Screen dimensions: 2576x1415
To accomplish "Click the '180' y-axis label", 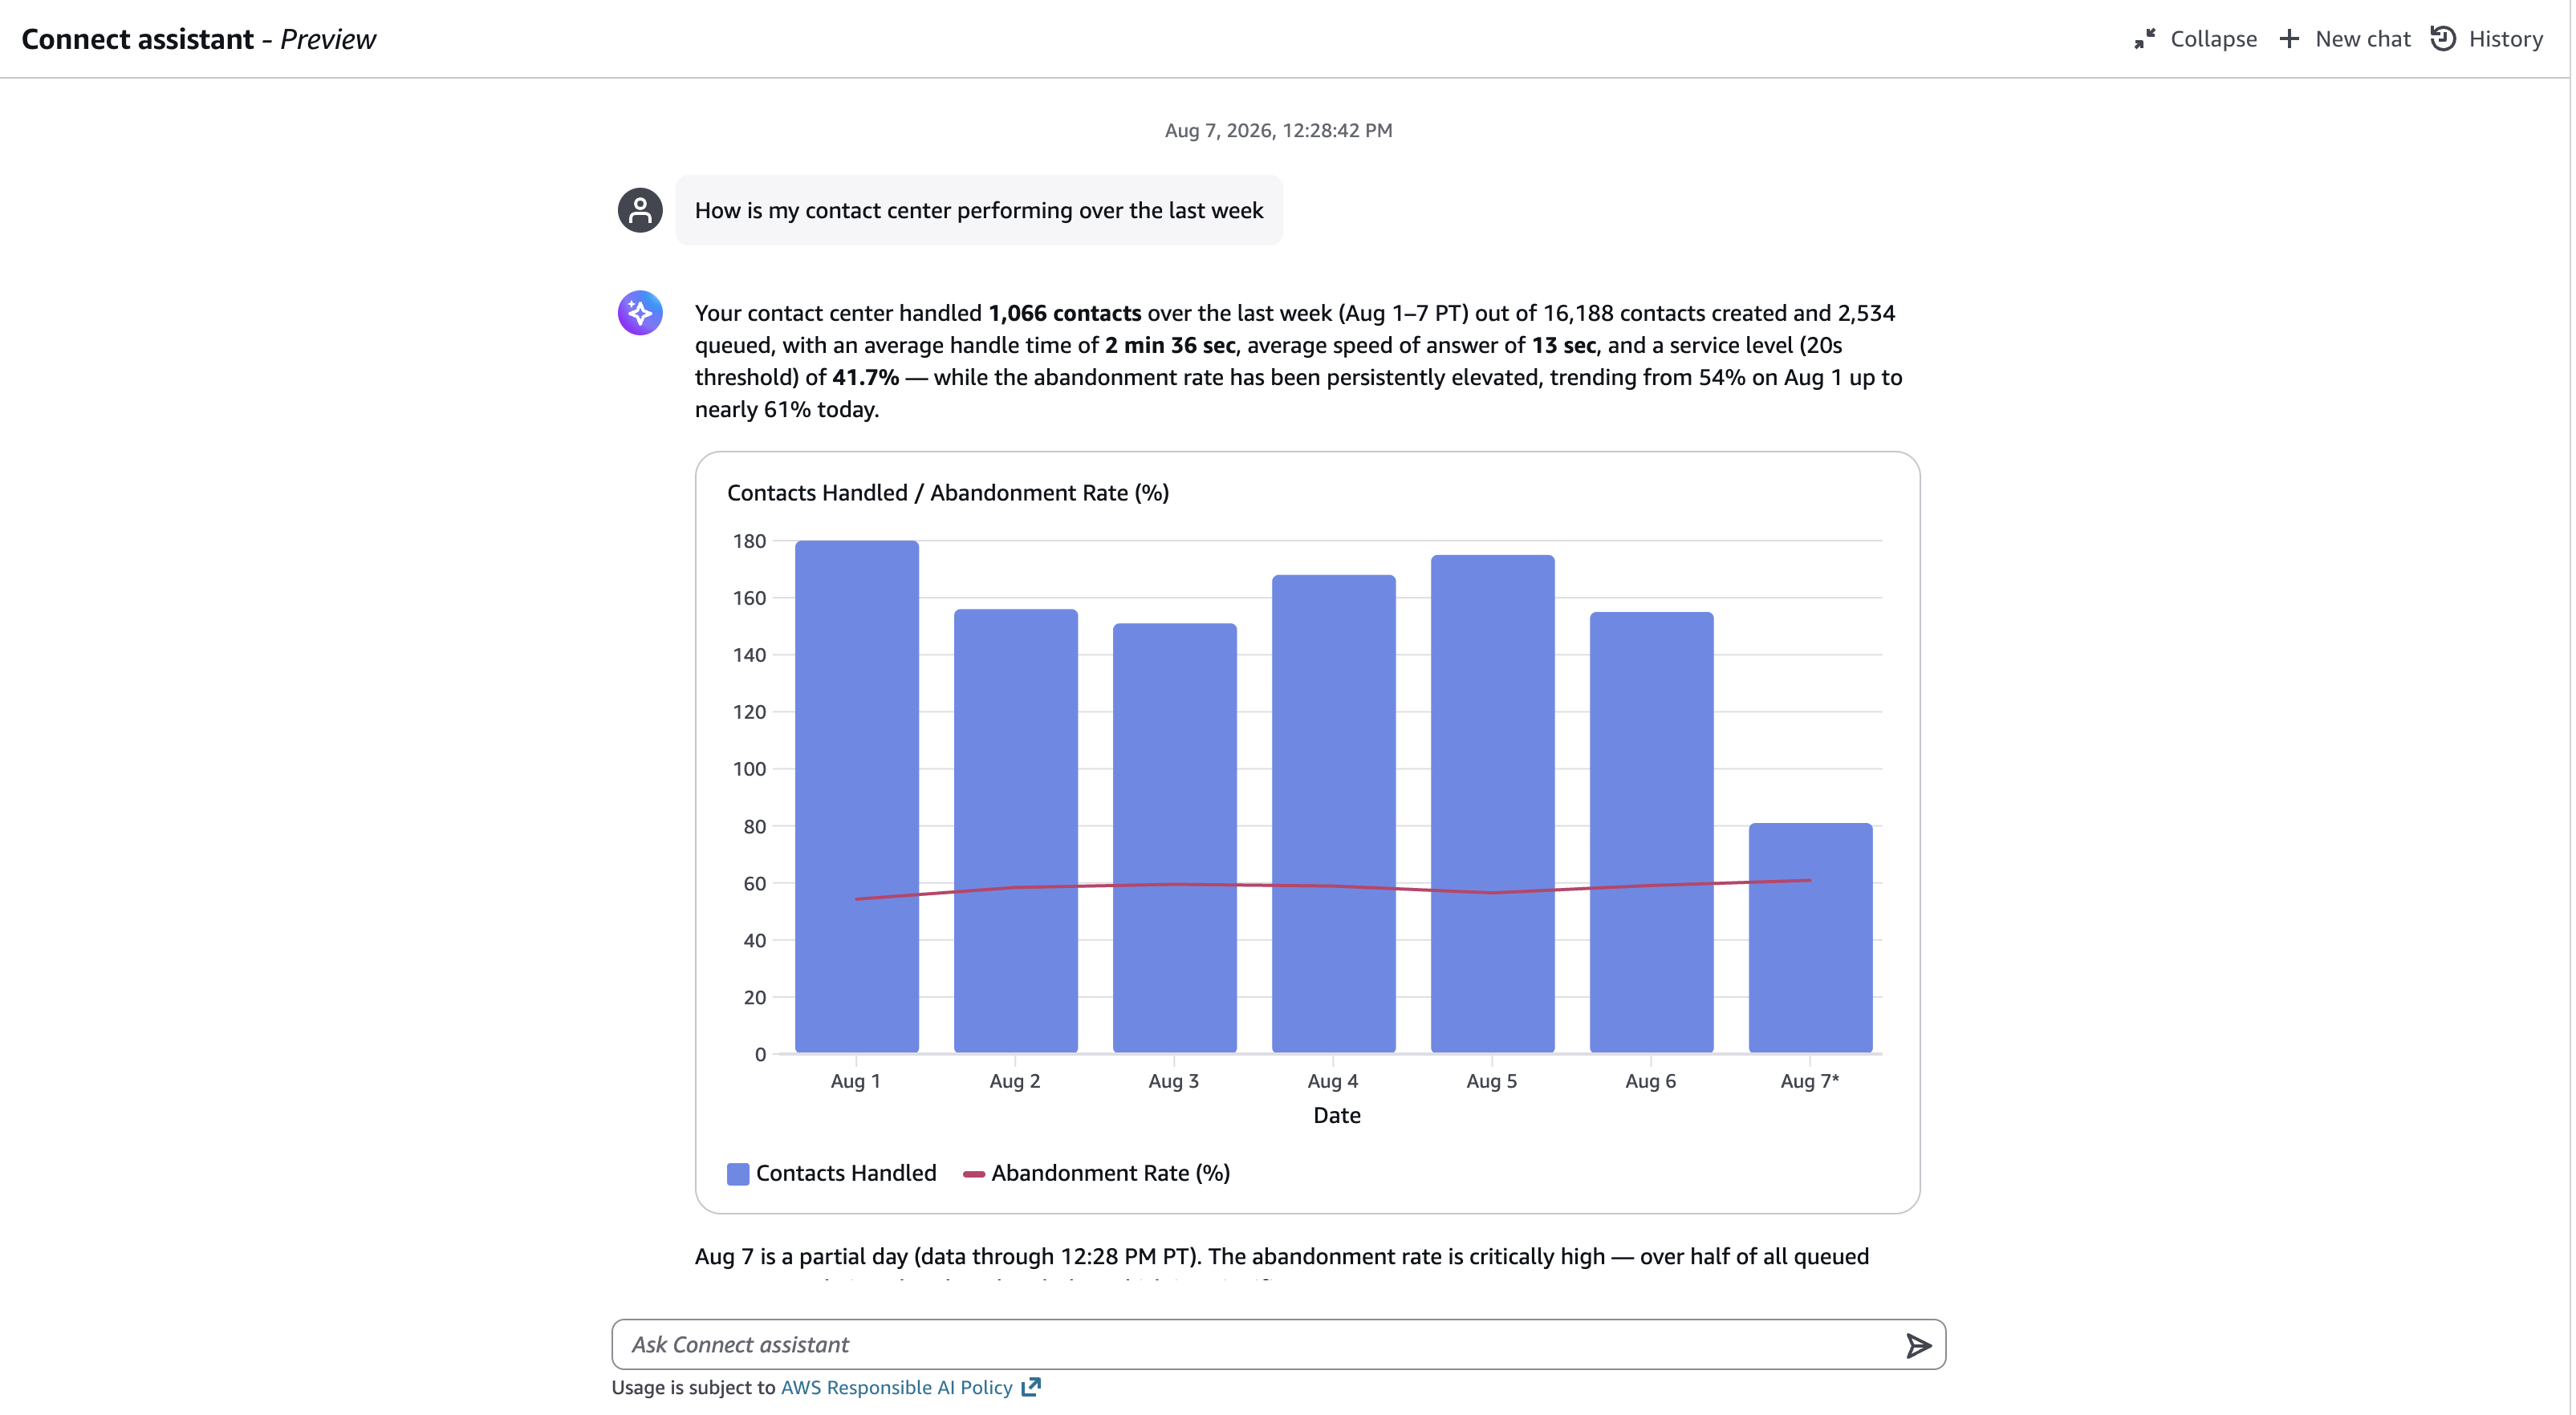I will 749,541.
